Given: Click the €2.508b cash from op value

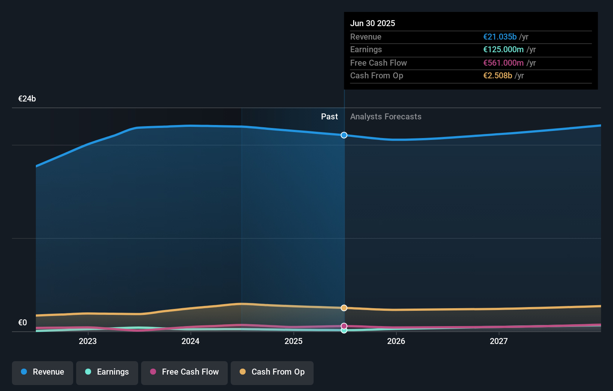Looking at the screenshot, I should point(498,76).
